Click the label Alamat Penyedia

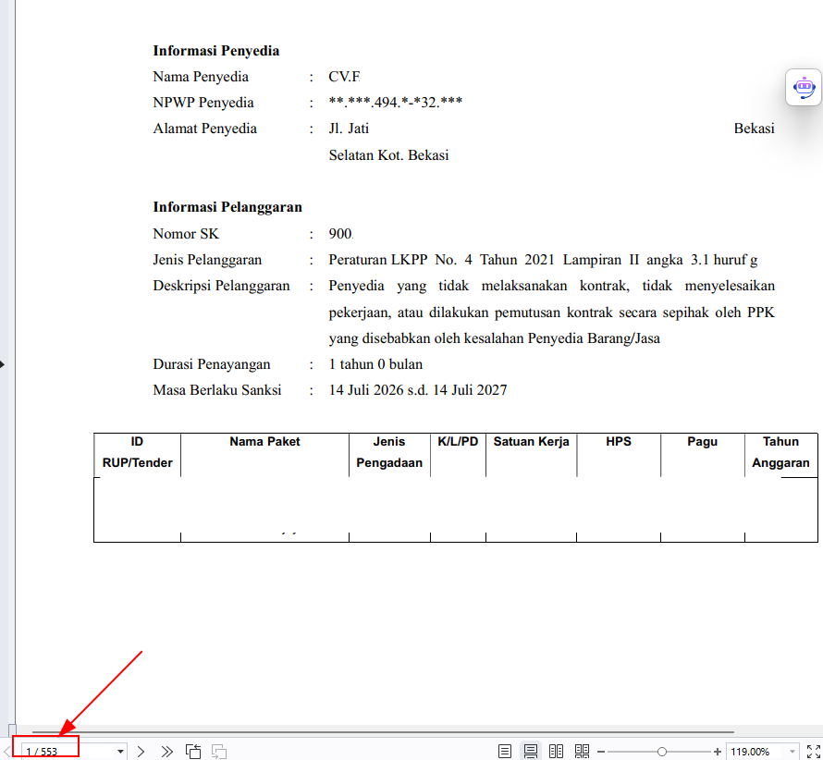pyautogui.click(x=204, y=129)
